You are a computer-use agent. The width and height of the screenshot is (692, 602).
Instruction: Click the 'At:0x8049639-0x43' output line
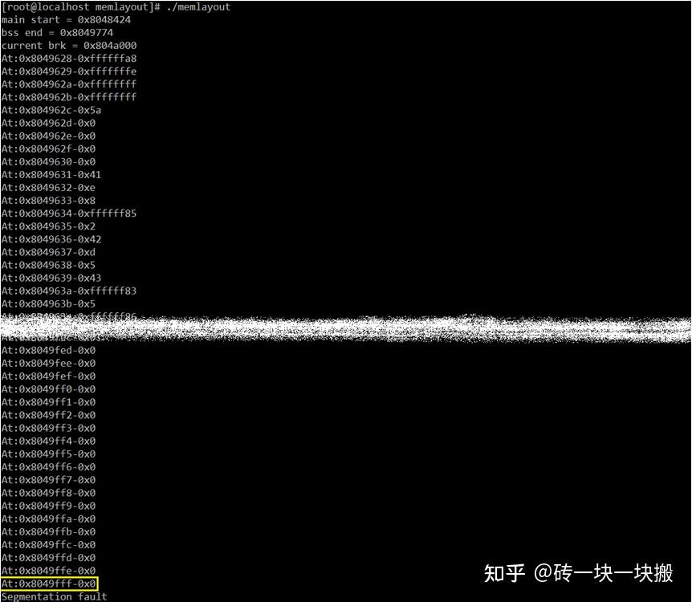pos(51,278)
